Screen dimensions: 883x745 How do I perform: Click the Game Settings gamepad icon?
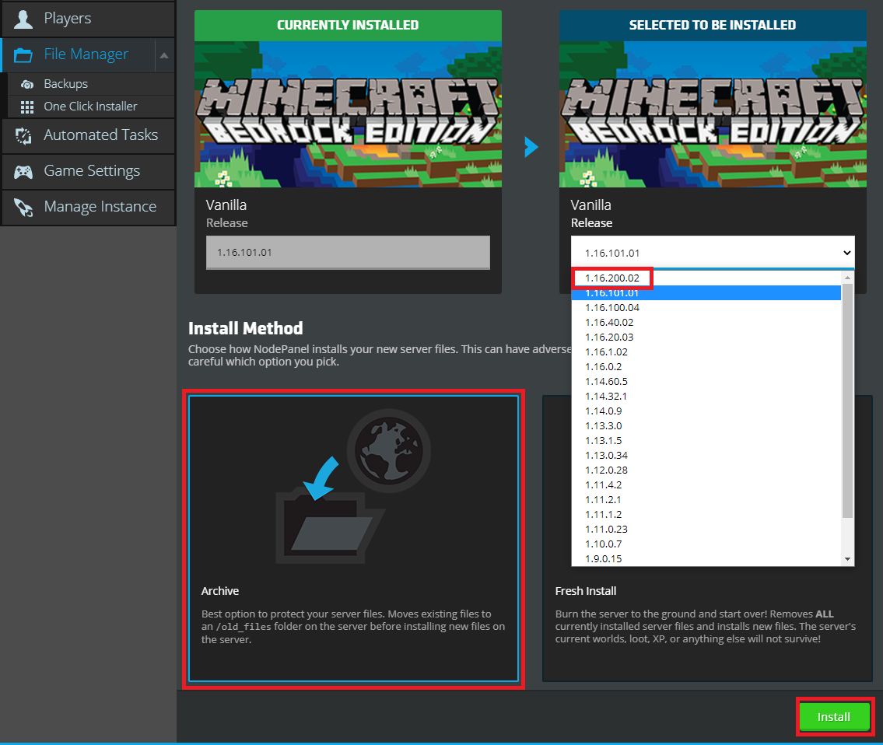point(23,171)
